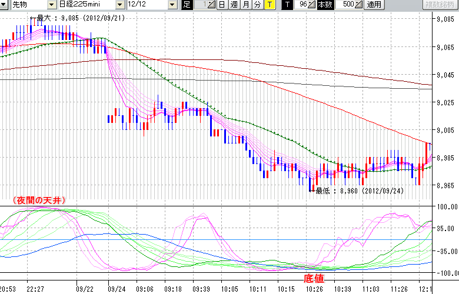Switch chart to 月 (monthly) timeframe
Viewport: 459px width, 294px height.
pyautogui.click(x=245, y=5)
